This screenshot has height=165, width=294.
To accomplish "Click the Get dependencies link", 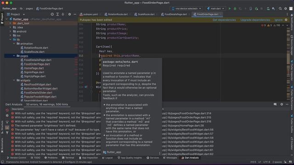I will point(224,20).
